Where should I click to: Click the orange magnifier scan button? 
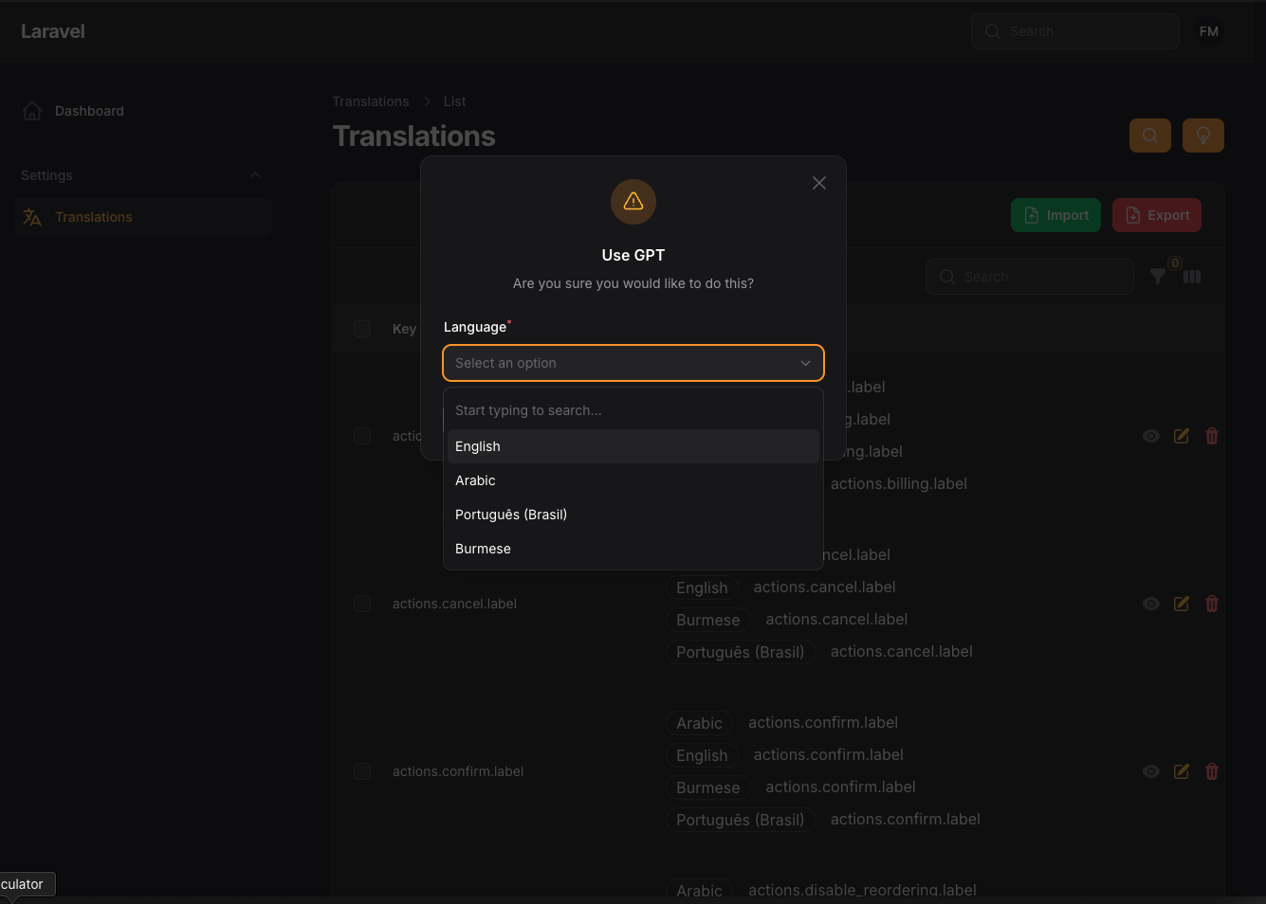click(1150, 136)
